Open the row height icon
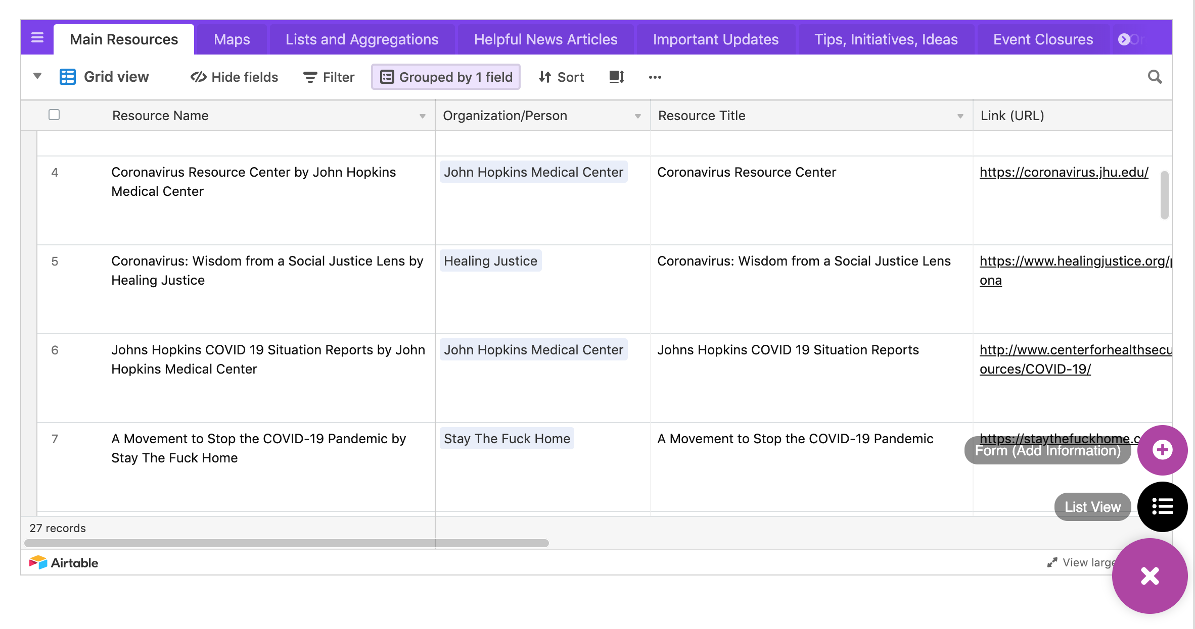The image size is (1195, 629). coord(616,77)
